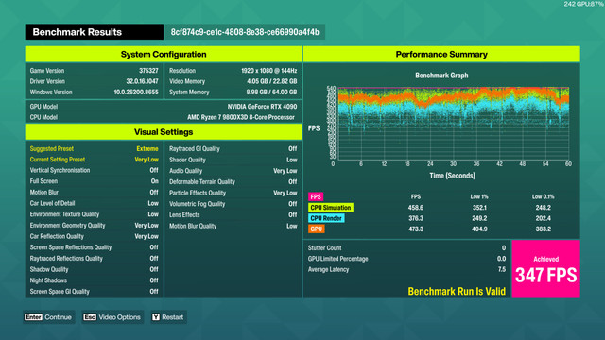This screenshot has width=605, height=340.
Task: Click the 242 GPU:87% overlay counter
Action: pyautogui.click(x=584, y=4)
